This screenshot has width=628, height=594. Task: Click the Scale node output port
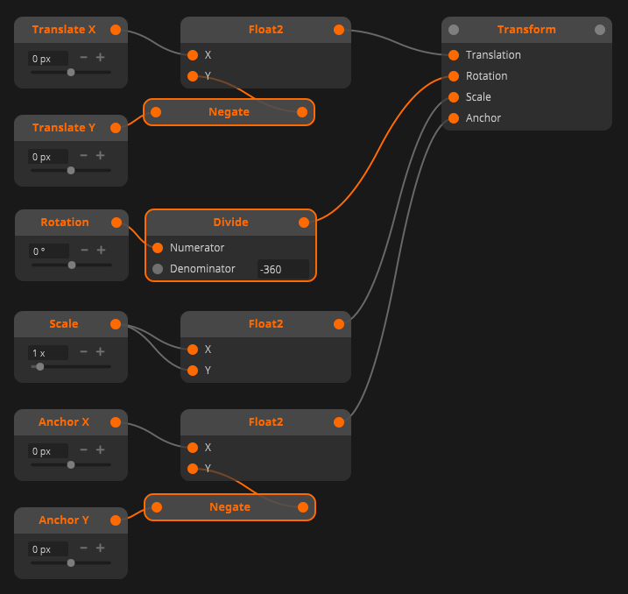tap(116, 324)
